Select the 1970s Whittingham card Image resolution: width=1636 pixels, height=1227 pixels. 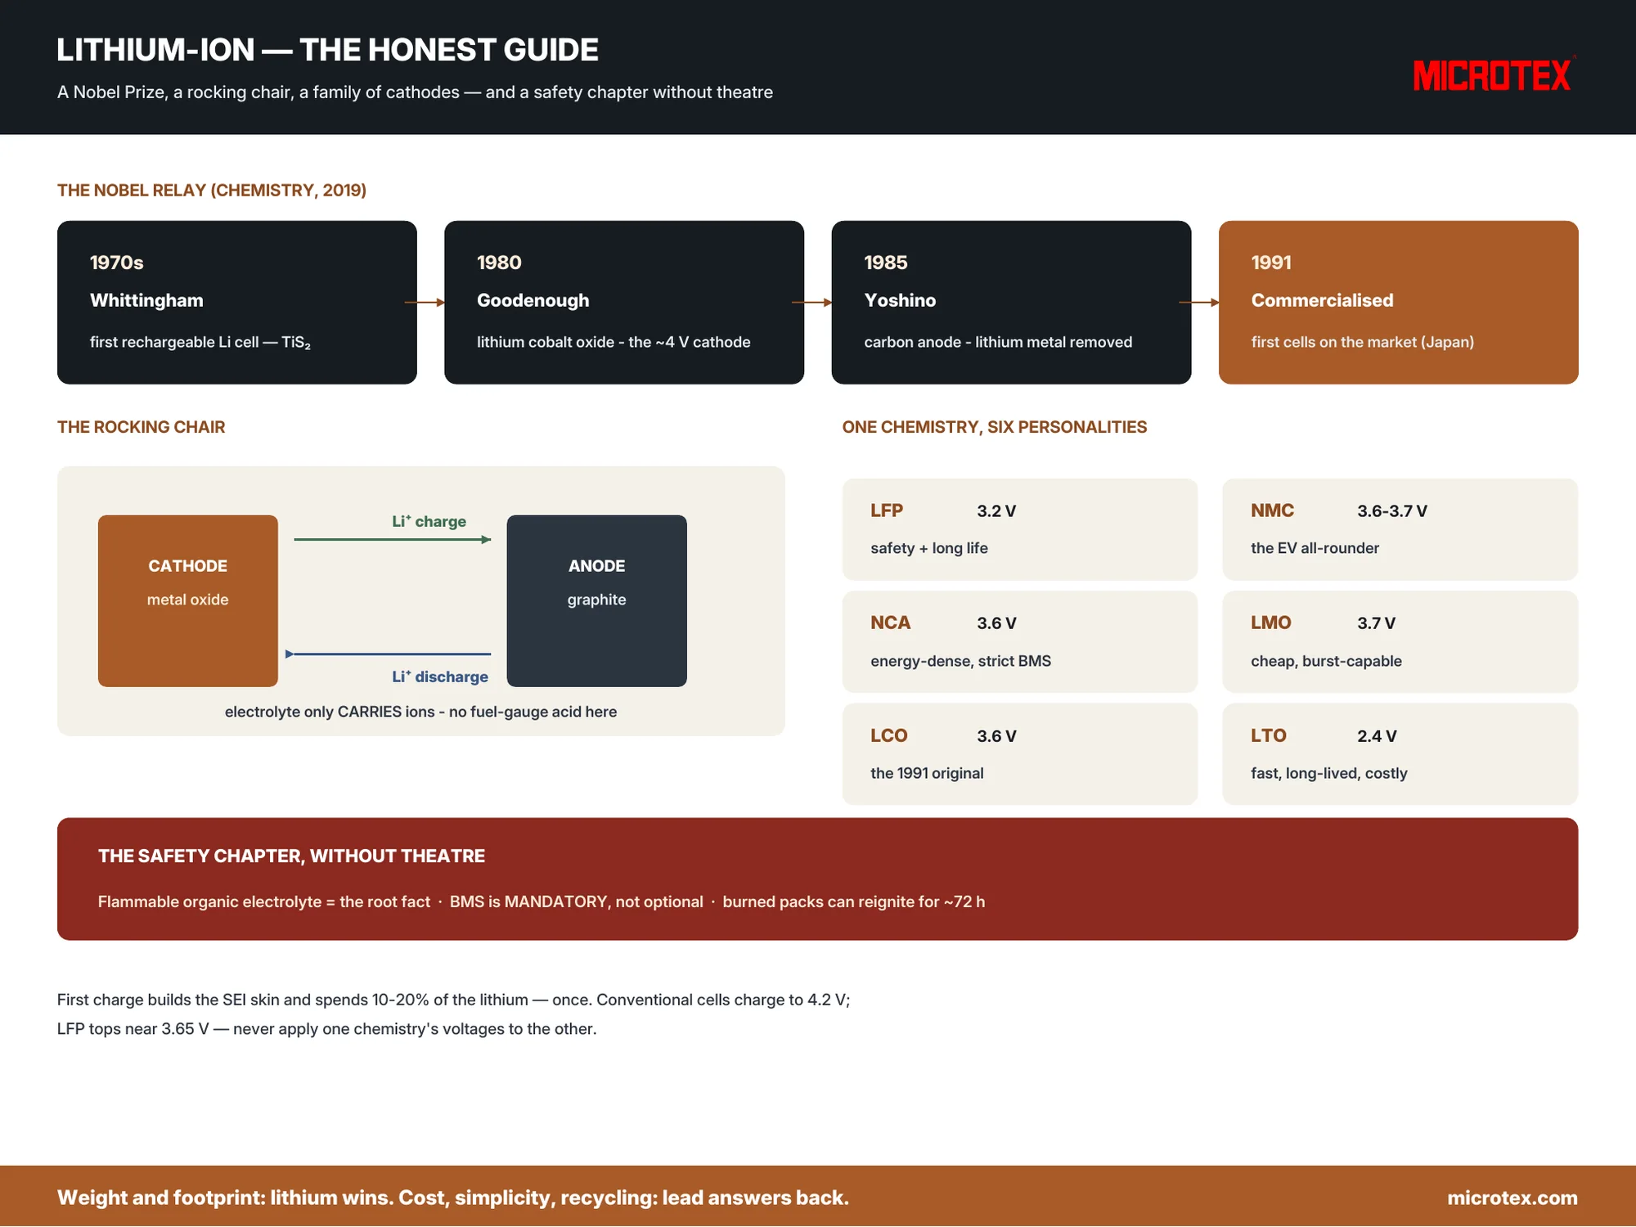click(x=237, y=302)
